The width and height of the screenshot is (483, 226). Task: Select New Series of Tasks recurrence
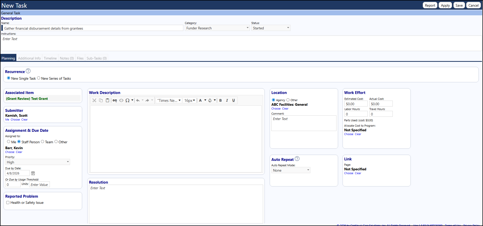[x=39, y=78]
